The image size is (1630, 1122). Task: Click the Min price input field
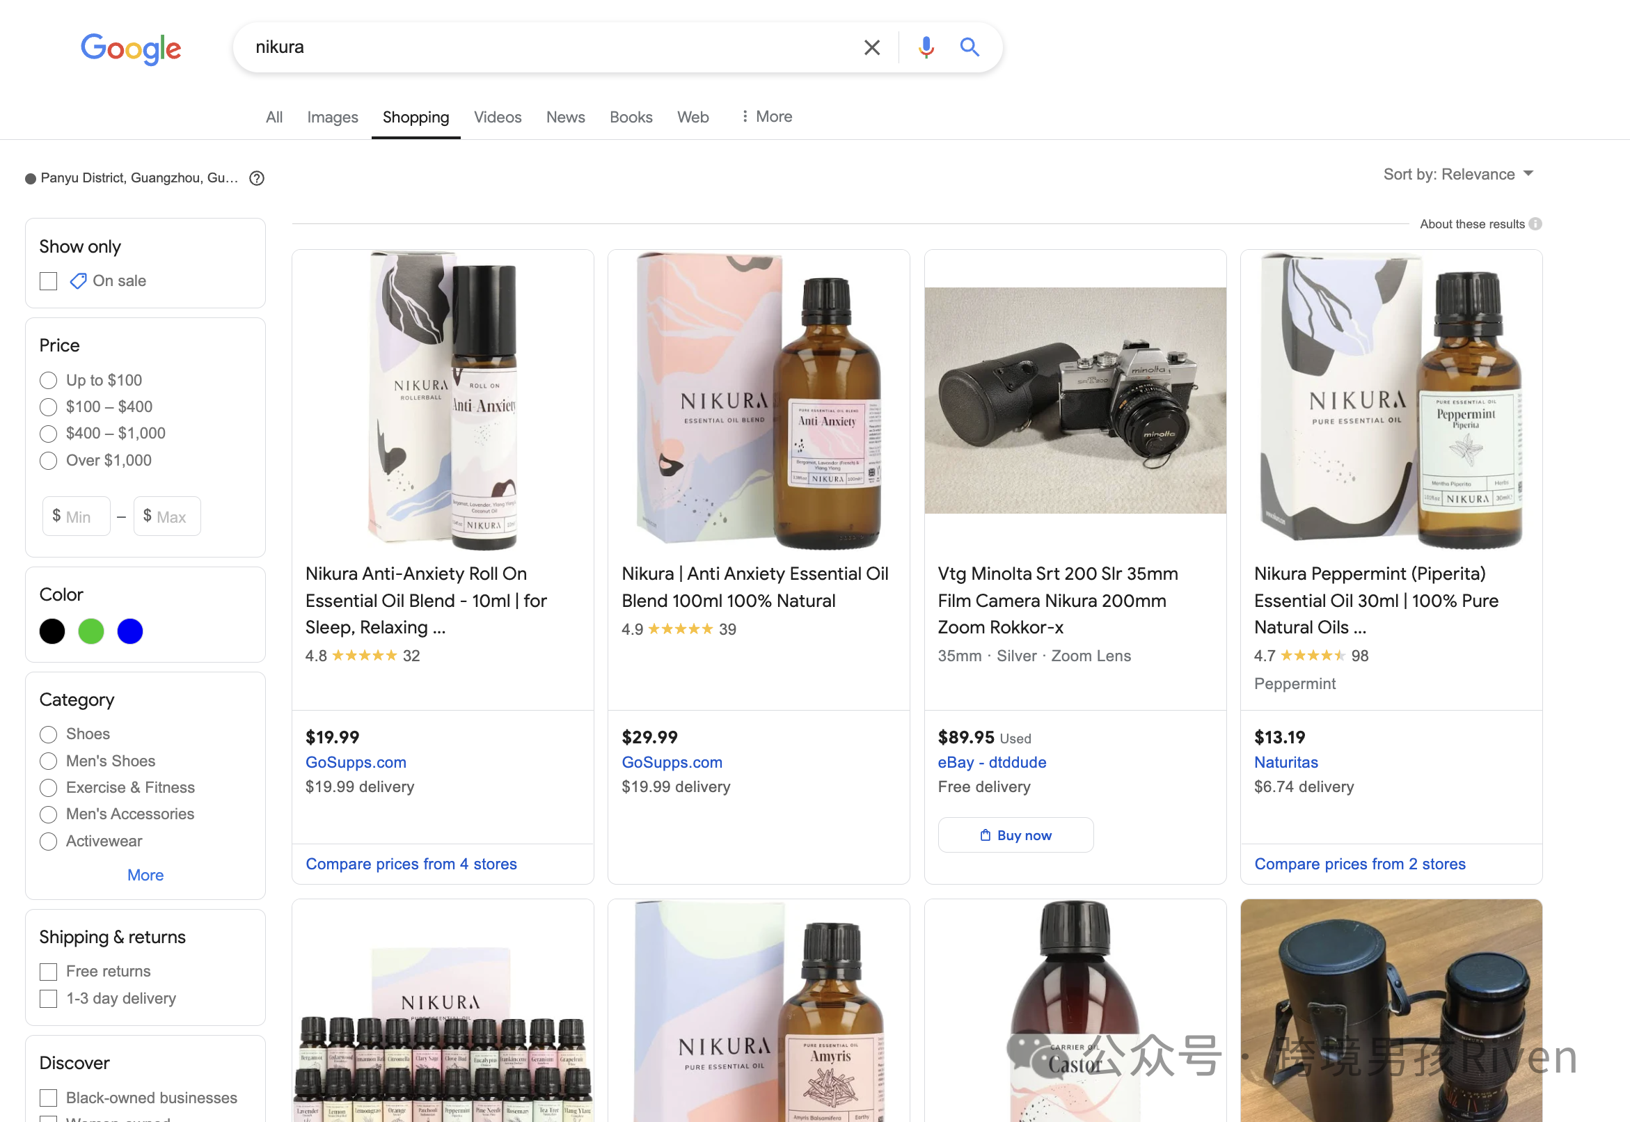77,516
